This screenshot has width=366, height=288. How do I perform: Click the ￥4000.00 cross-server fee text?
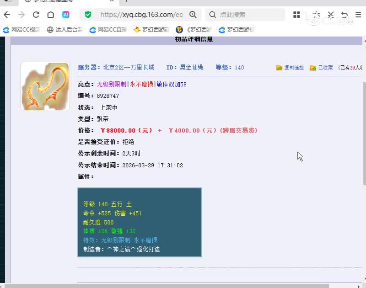tap(213, 130)
